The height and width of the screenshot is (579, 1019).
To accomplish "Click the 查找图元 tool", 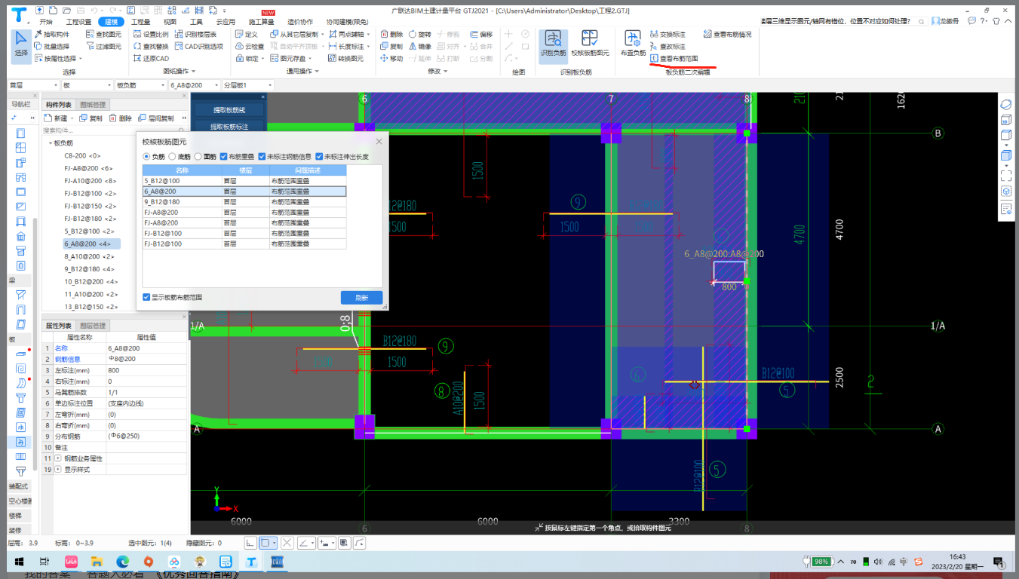I will coord(103,35).
